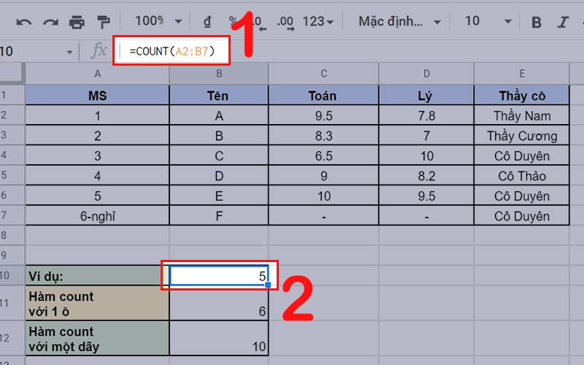This screenshot has height=365, width=584.
Task: Click the Undo arrow icon
Action: point(24,23)
